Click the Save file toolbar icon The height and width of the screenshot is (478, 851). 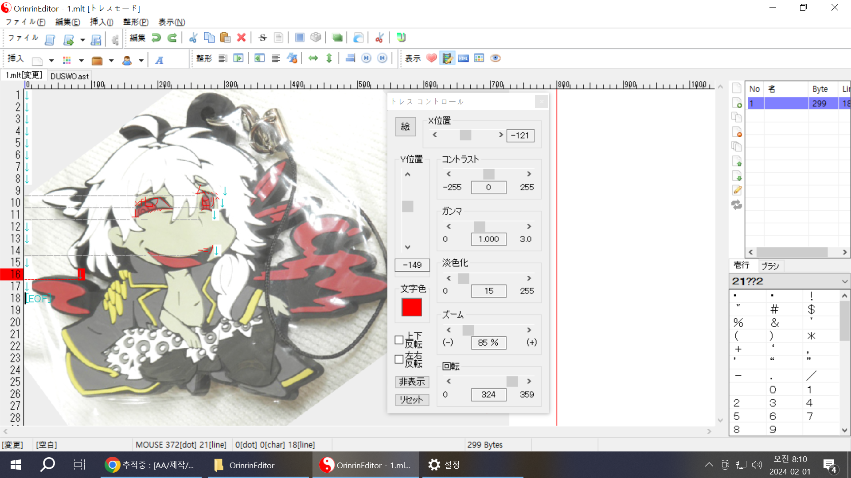coord(96,40)
